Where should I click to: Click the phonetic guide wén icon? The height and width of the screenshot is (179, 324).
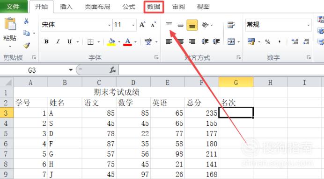148,42
